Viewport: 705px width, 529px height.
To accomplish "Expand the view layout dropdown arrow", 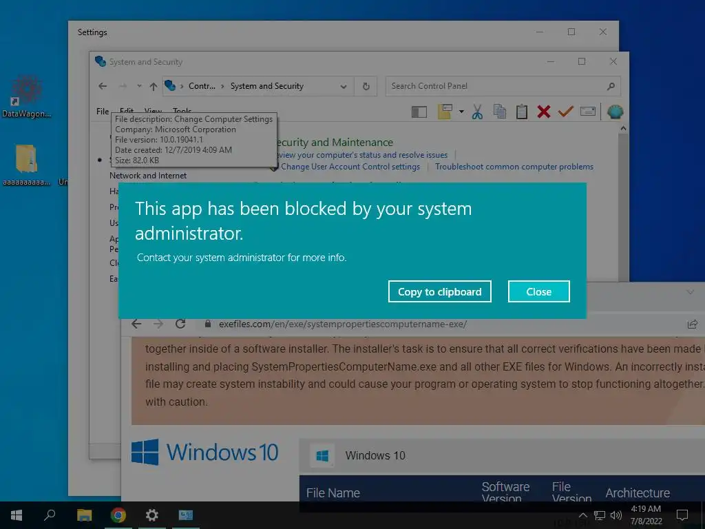I will [x=461, y=112].
